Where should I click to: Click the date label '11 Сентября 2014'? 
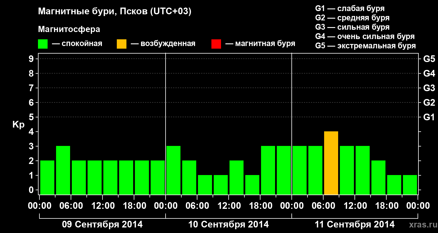pos(355,225)
